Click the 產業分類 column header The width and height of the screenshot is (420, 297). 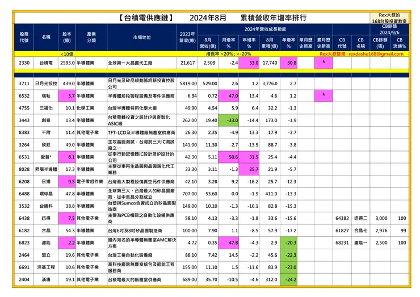(x=91, y=37)
